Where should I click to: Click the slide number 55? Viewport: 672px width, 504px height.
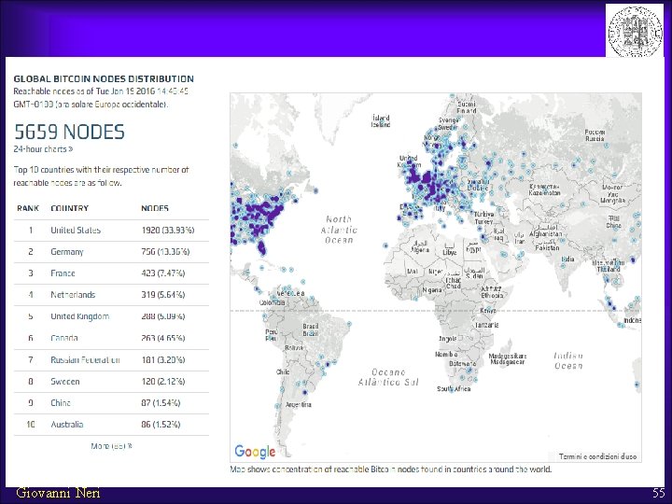[x=658, y=493]
